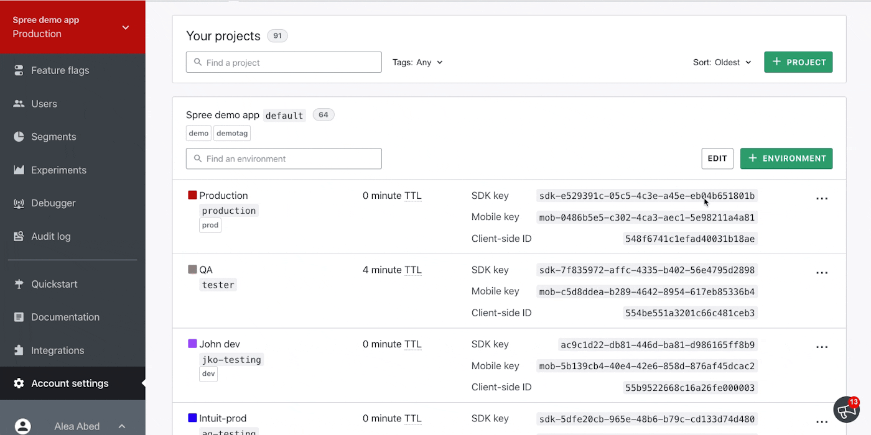Viewport: 871px width, 435px height.
Task: Click the Audit log icon
Action: 19,237
